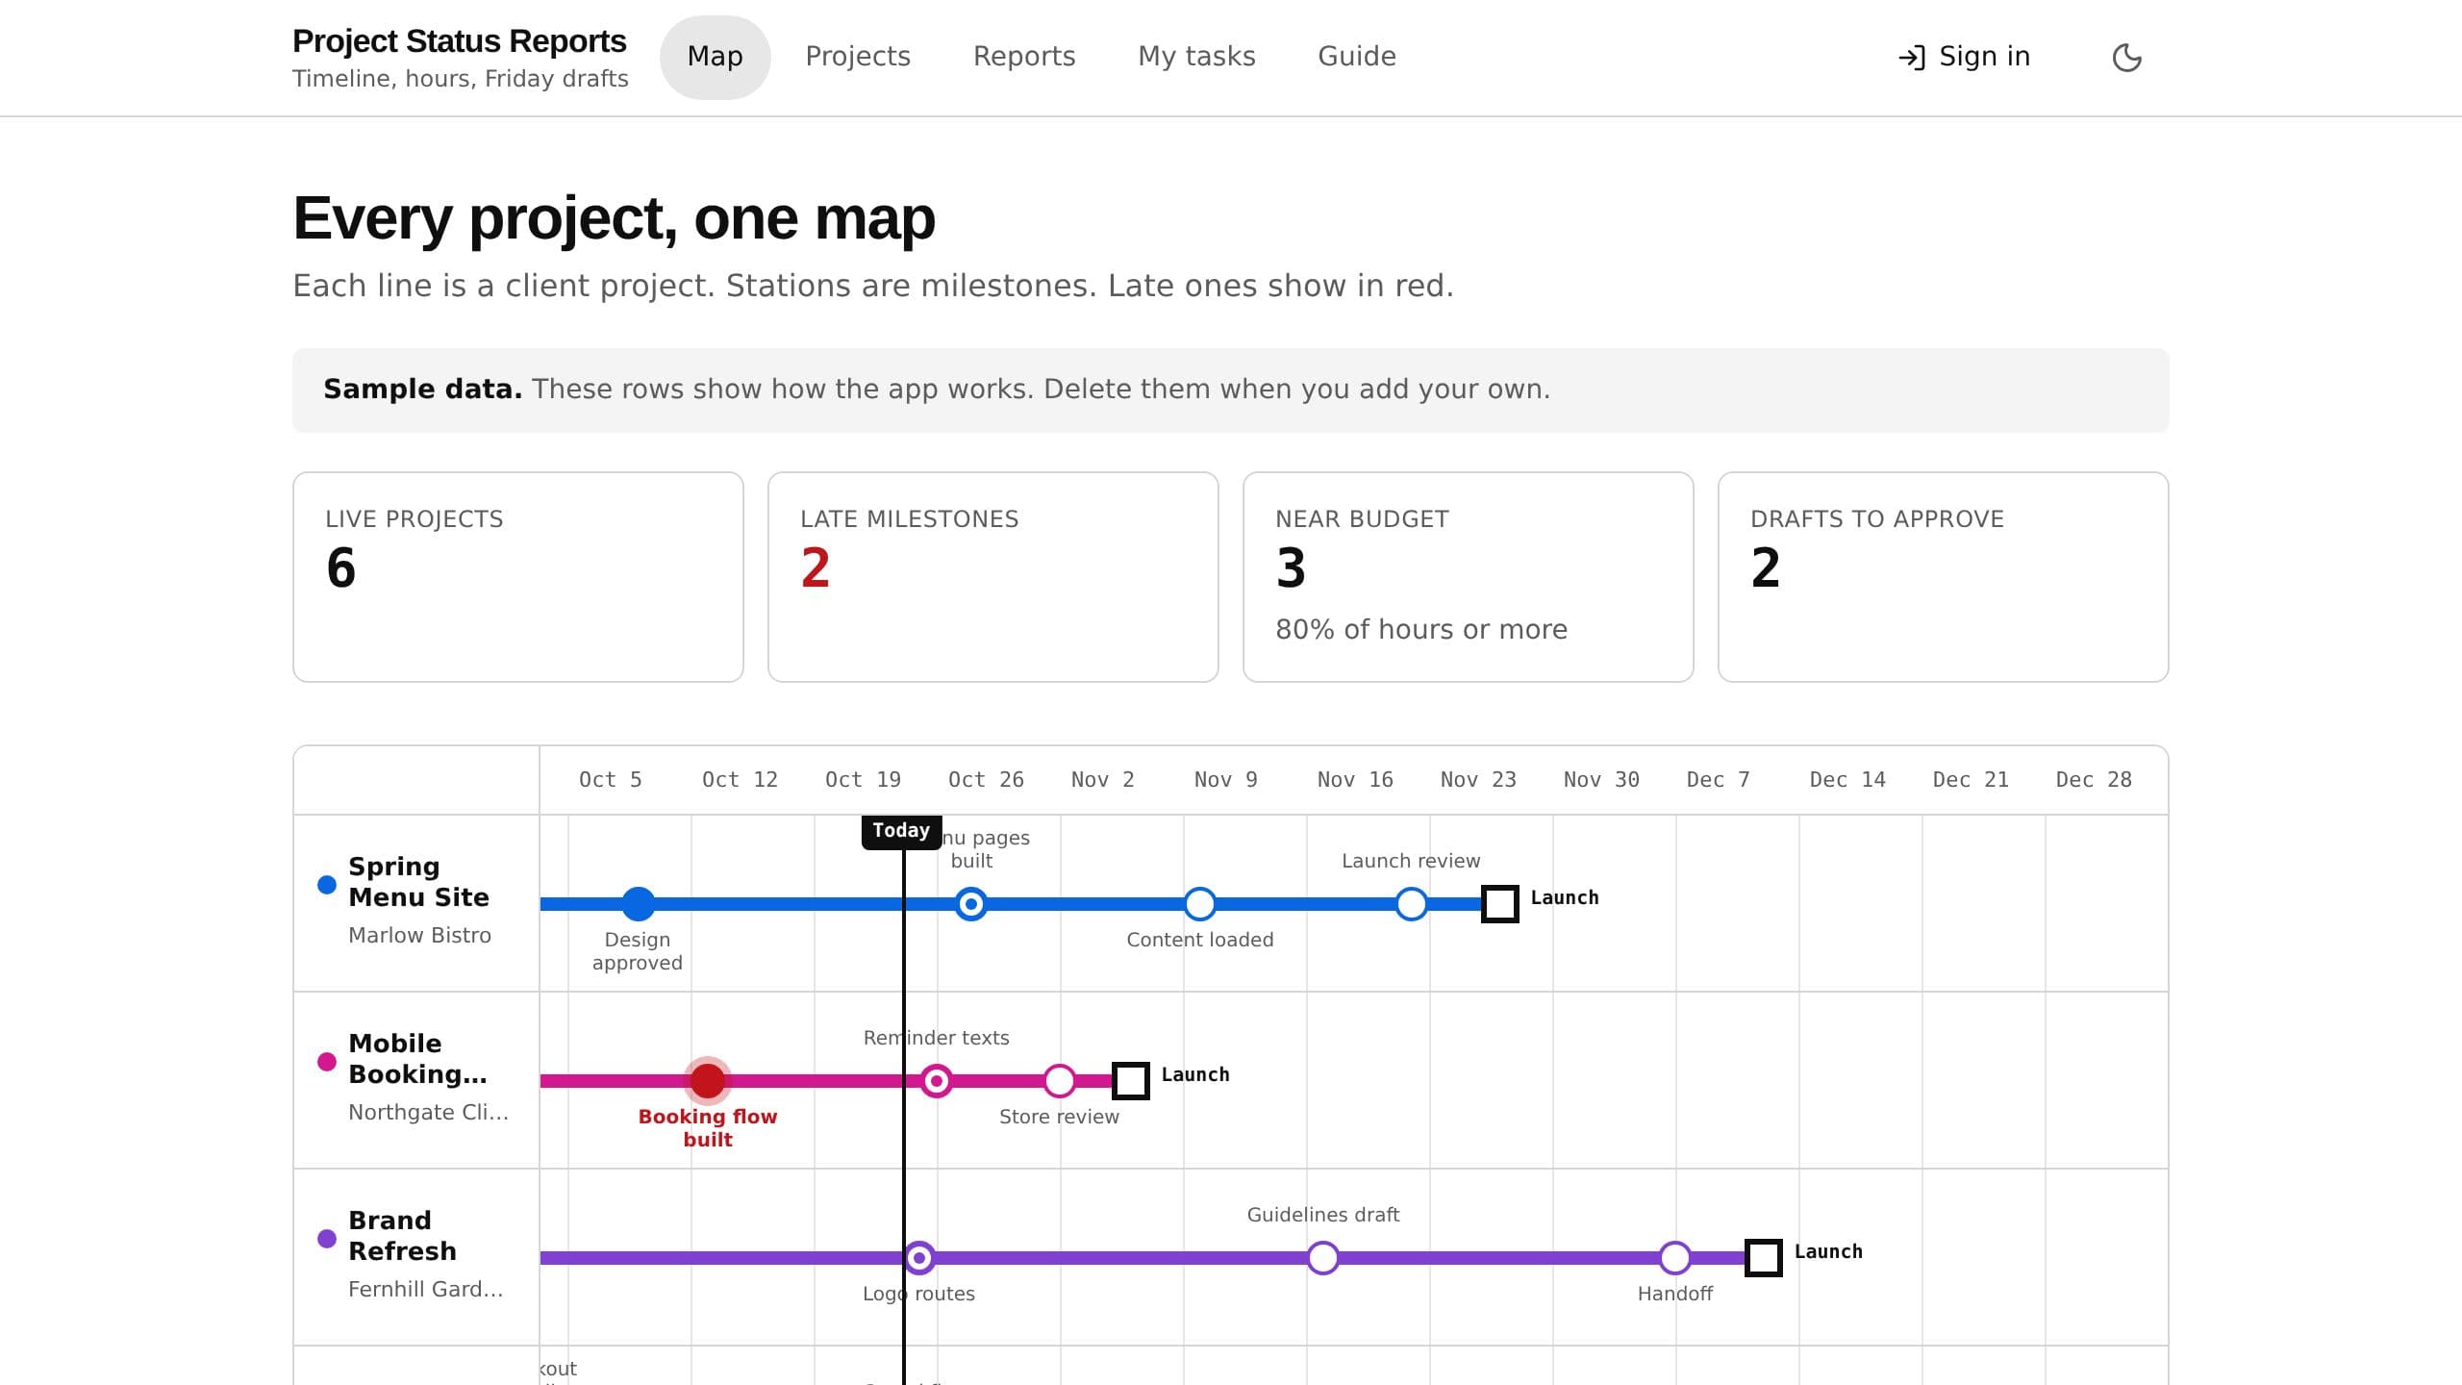The image size is (2462, 1385).
Task: Select the late Booking flow built station
Action: [x=708, y=1081]
